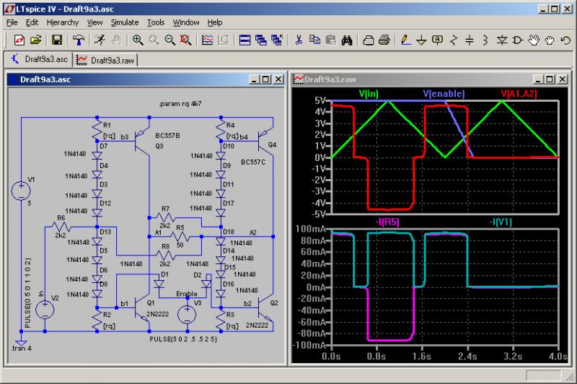Click the Save floppy disk icon
577x384 pixels.
57,40
